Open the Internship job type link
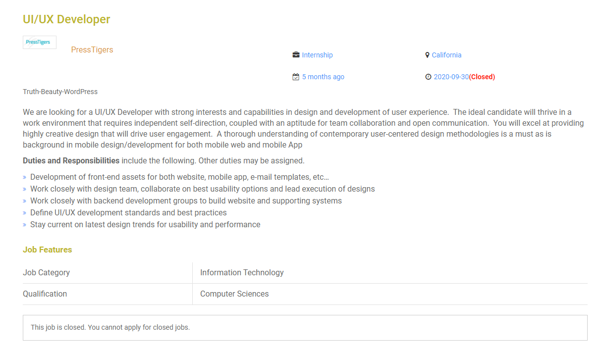 (x=317, y=55)
